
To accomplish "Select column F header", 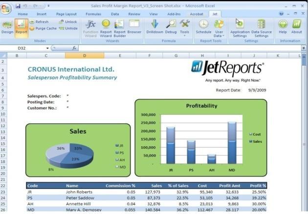I will 150,56.
